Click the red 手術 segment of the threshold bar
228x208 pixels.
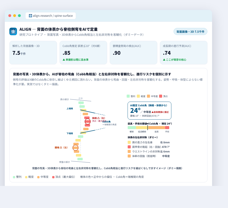coord(167,128)
